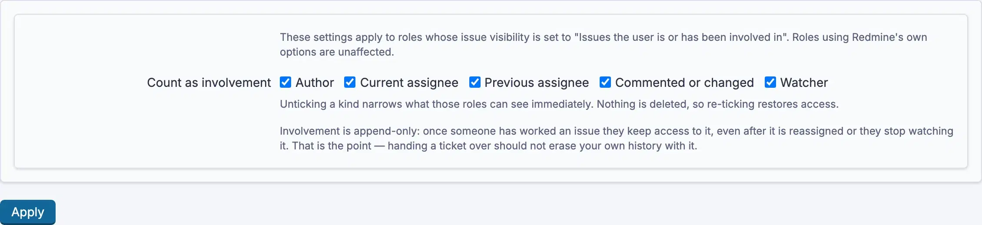Click the quoted 'Issues the user is' phrase
The height and width of the screenshot is (225, 982).
[681, 37]
